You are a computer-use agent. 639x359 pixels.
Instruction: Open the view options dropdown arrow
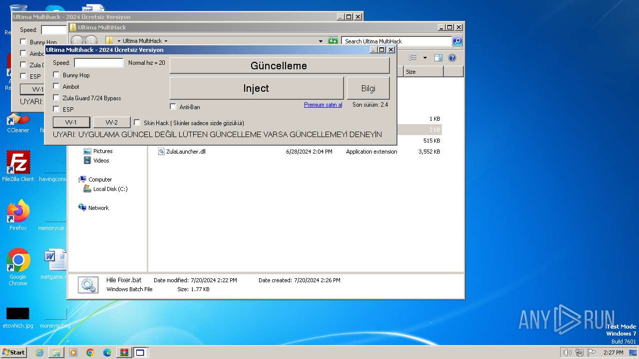coord(425,58)
